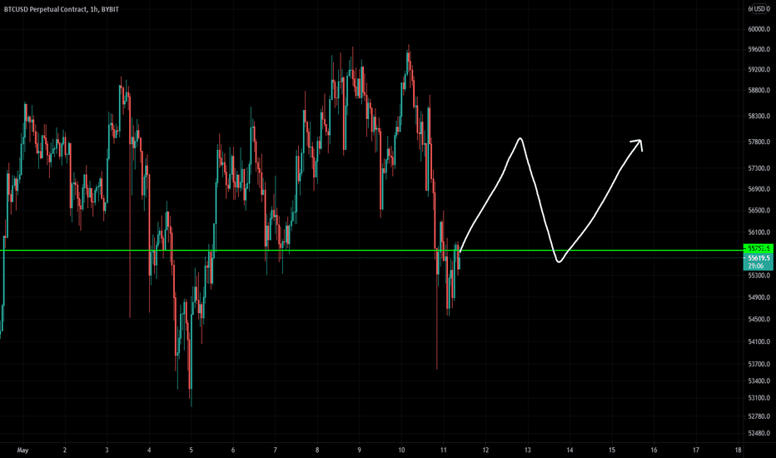This screenshot has height=458, width=776.
Task: Click date 15 on the time axis
Action: tap(612, 450)
